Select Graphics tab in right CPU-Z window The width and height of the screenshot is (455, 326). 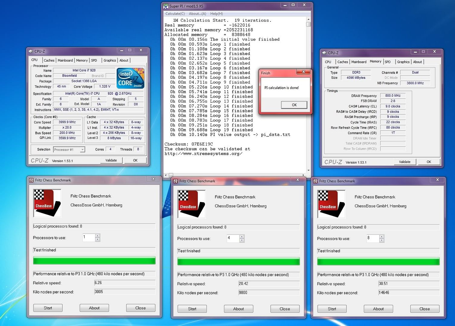click(403, 62)
